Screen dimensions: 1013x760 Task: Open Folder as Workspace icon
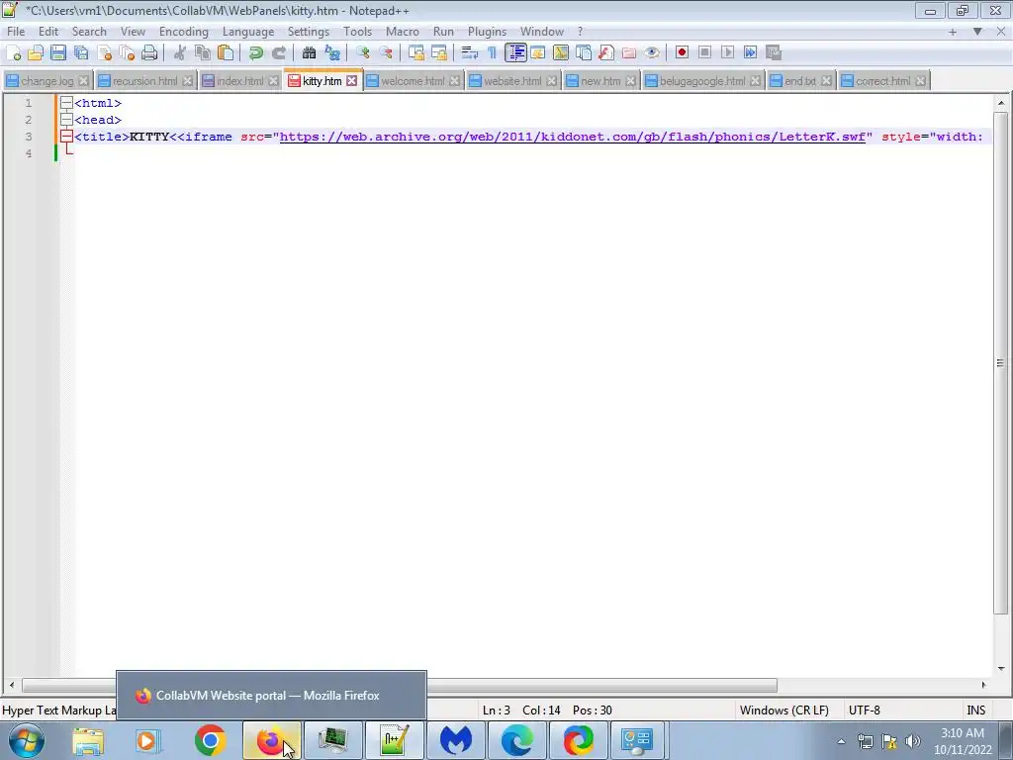pos(628,53)
